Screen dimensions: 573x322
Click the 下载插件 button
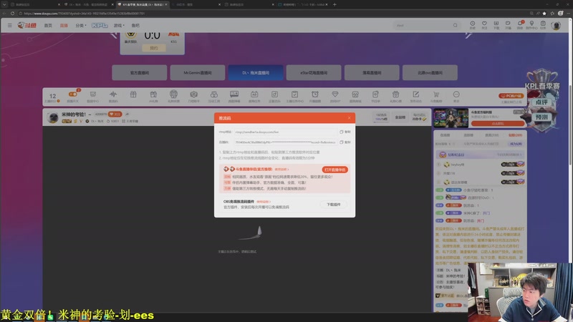pyautogui.click(x=333, y=205)
